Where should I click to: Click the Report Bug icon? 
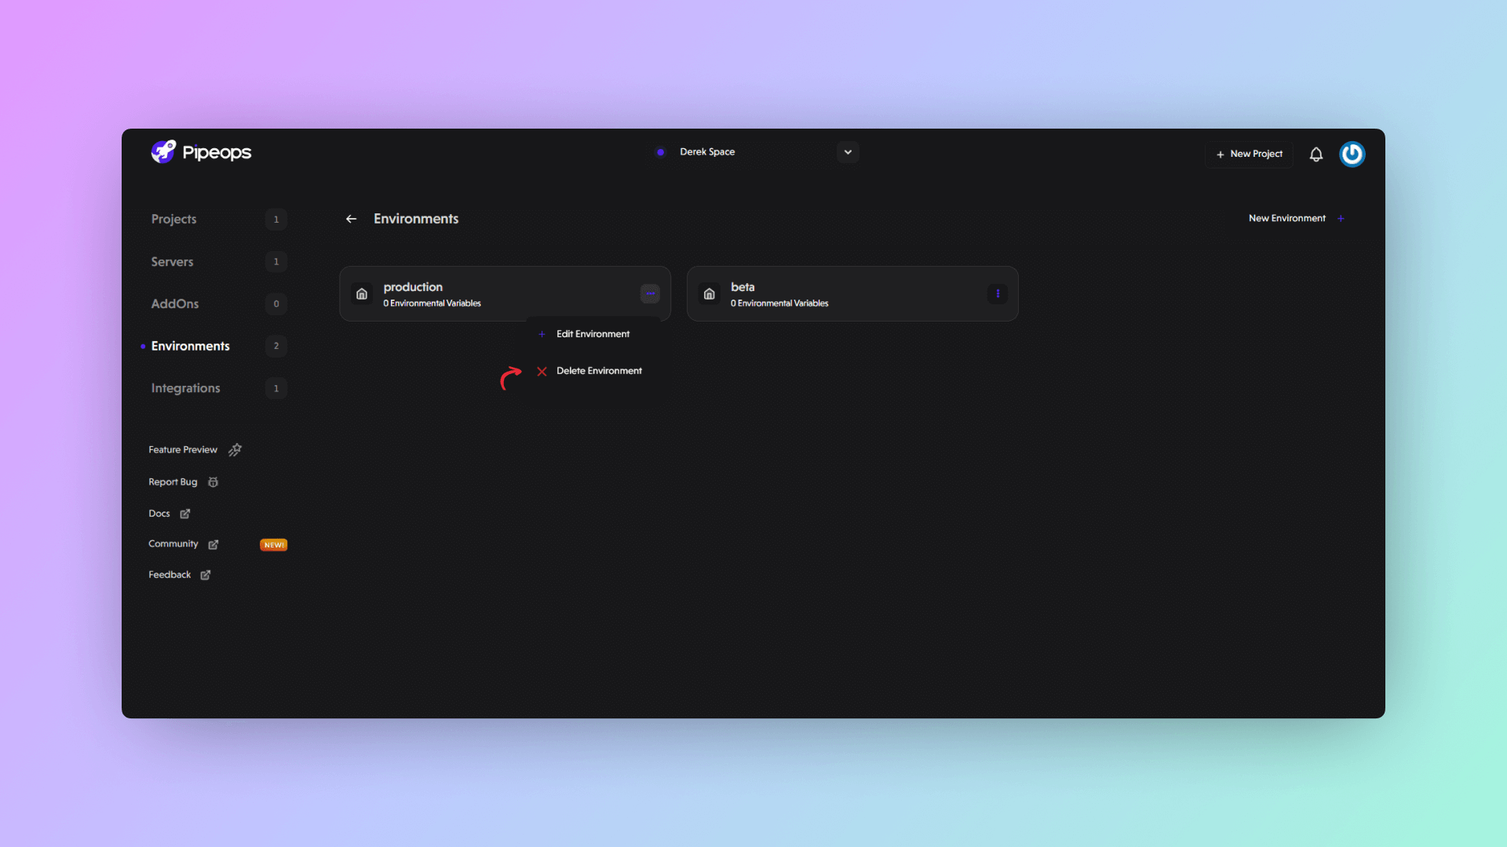pyautogui.click(x=213, y=481)
